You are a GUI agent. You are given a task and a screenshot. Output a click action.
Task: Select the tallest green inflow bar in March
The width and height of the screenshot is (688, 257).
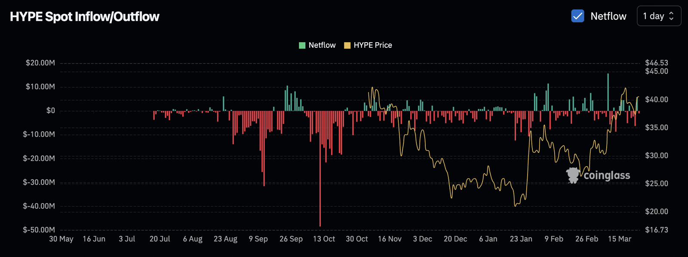(x=608, y=90)
